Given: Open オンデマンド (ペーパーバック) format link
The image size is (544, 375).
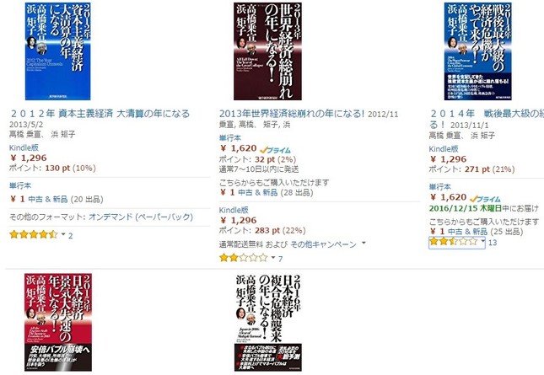Looking at the screenshot, I should point(141,217).
